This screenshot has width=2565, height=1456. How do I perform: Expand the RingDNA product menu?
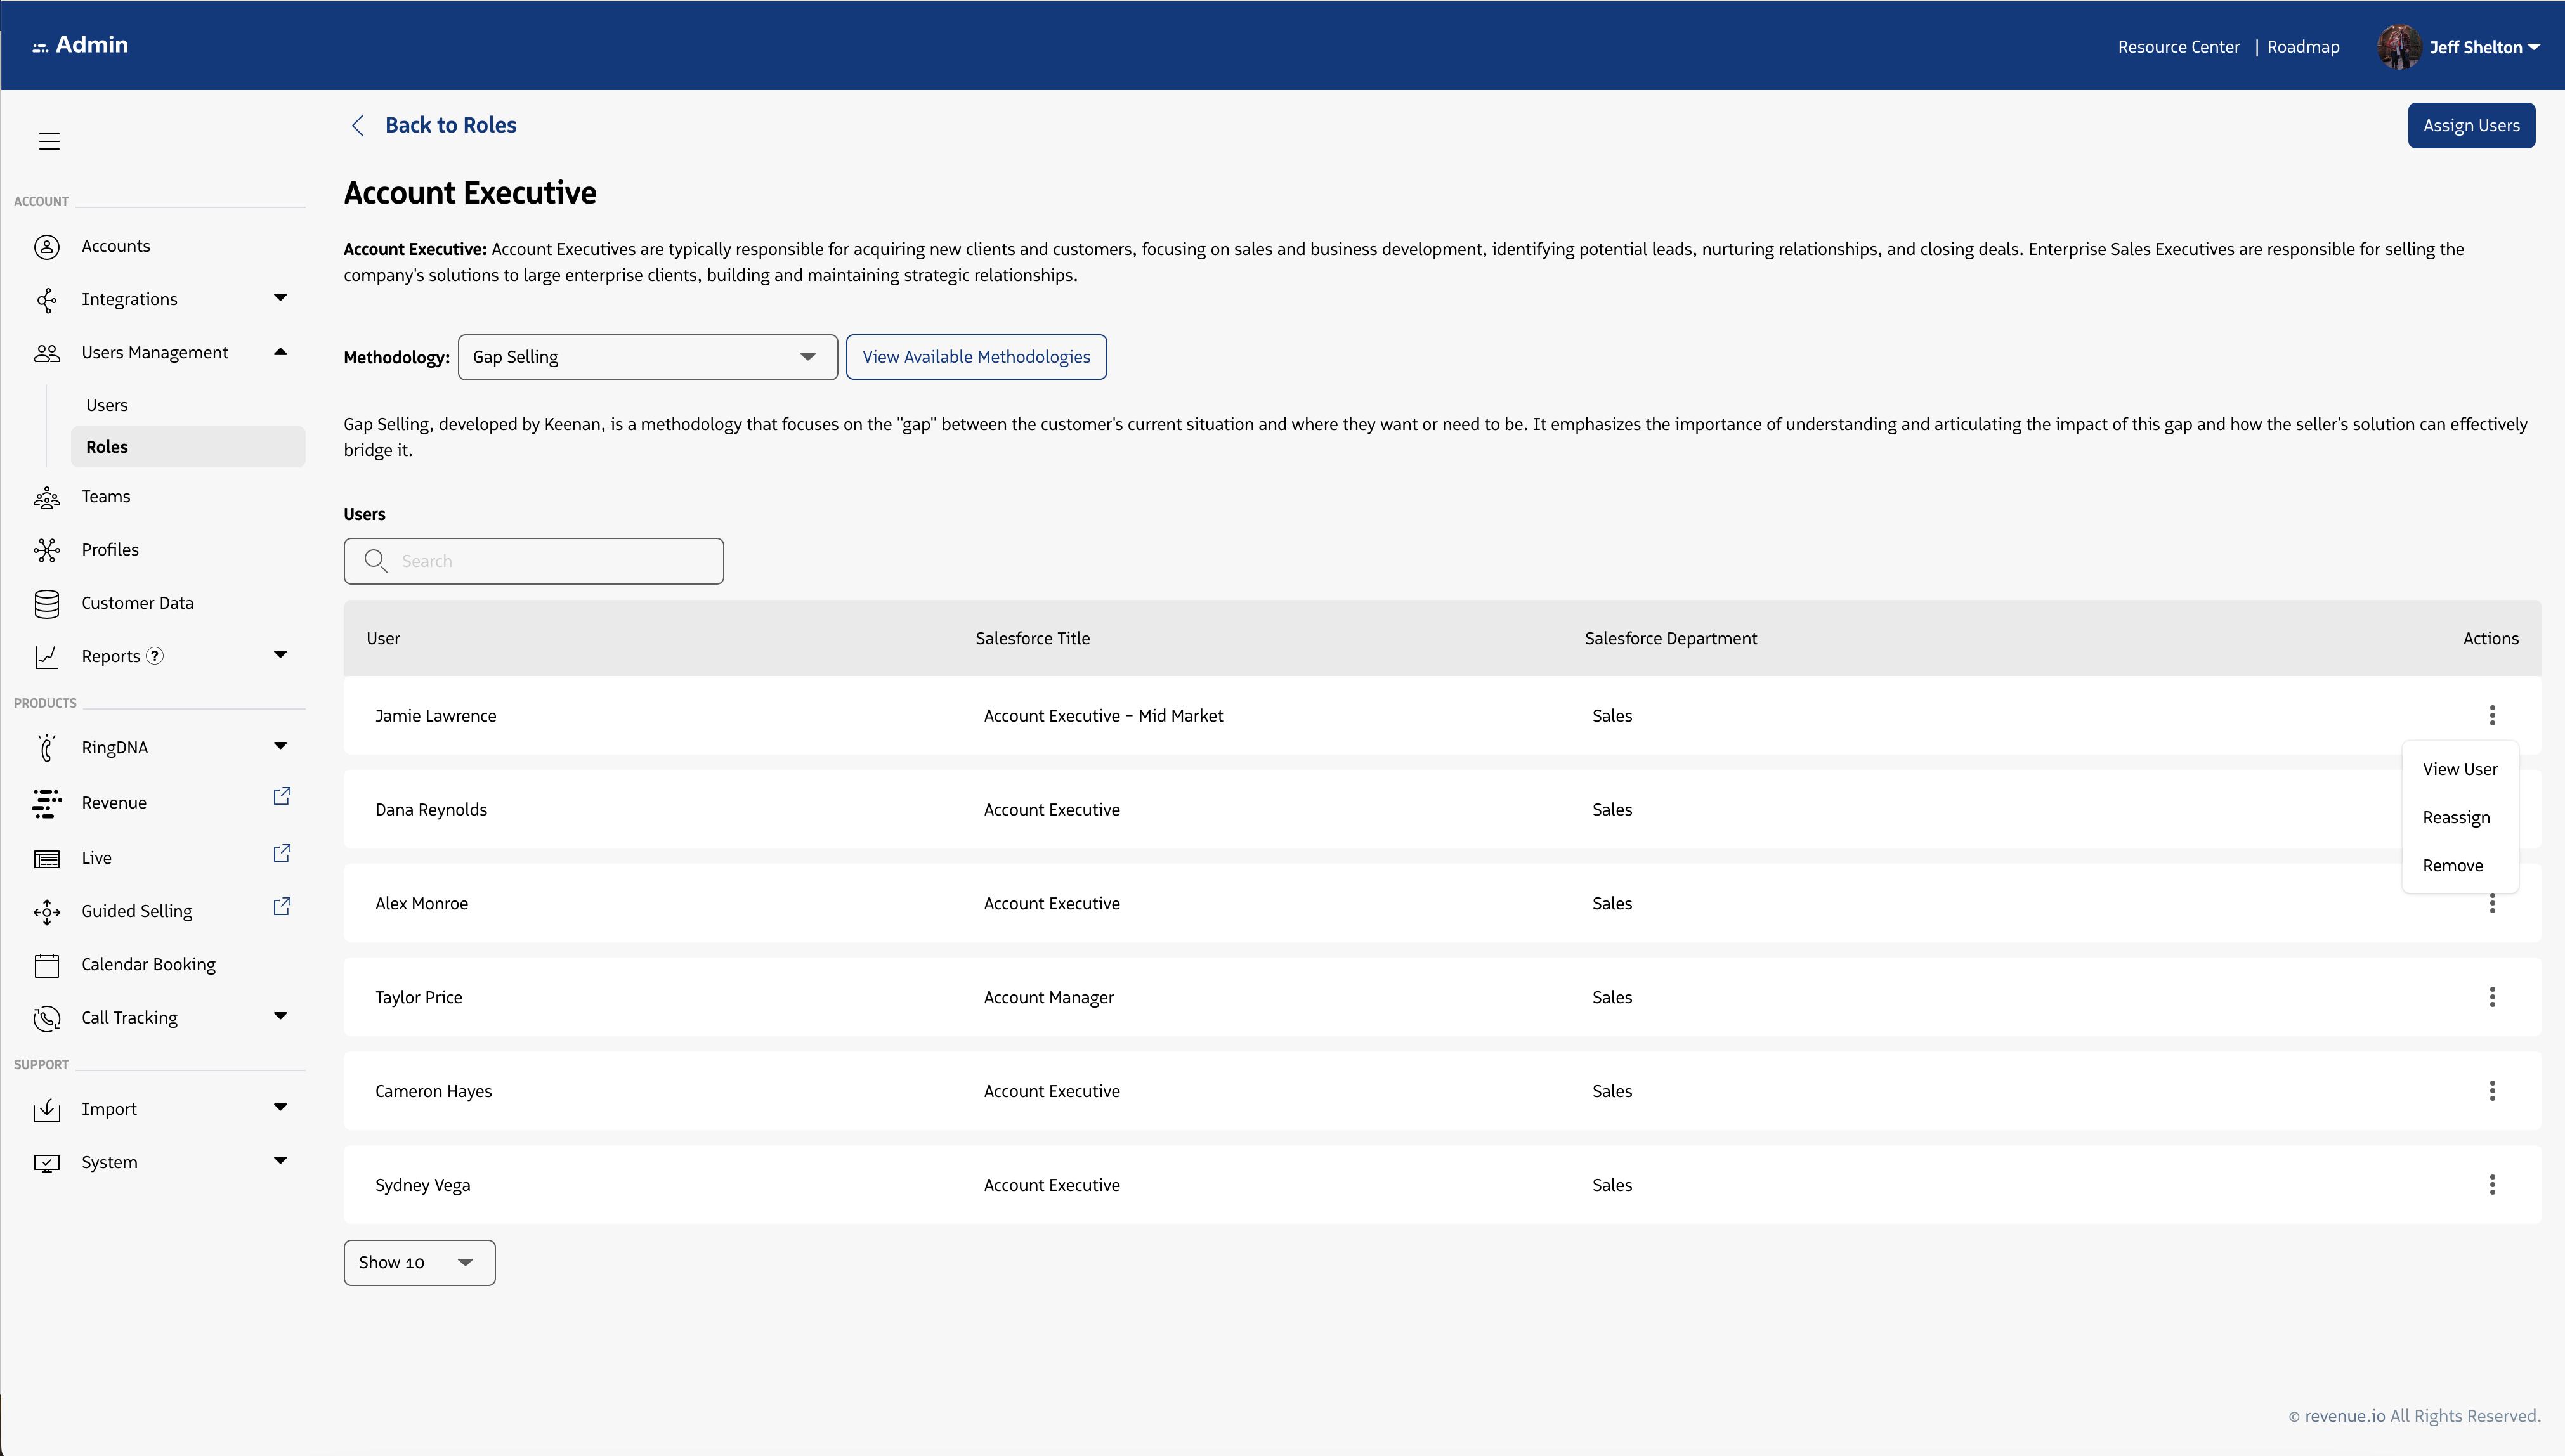click(x=280, y=746)
